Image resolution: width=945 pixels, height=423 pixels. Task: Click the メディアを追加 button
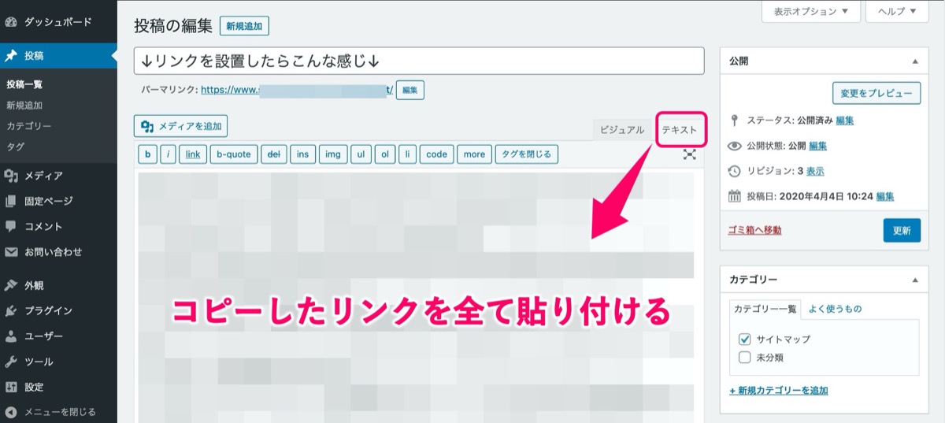coord(181,126)
